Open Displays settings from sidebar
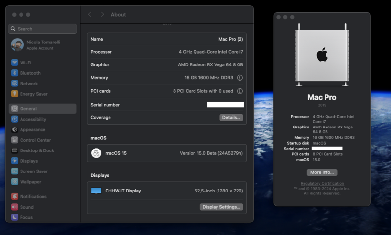The height and width of the screenshot is (235, 391). (28, 161)
